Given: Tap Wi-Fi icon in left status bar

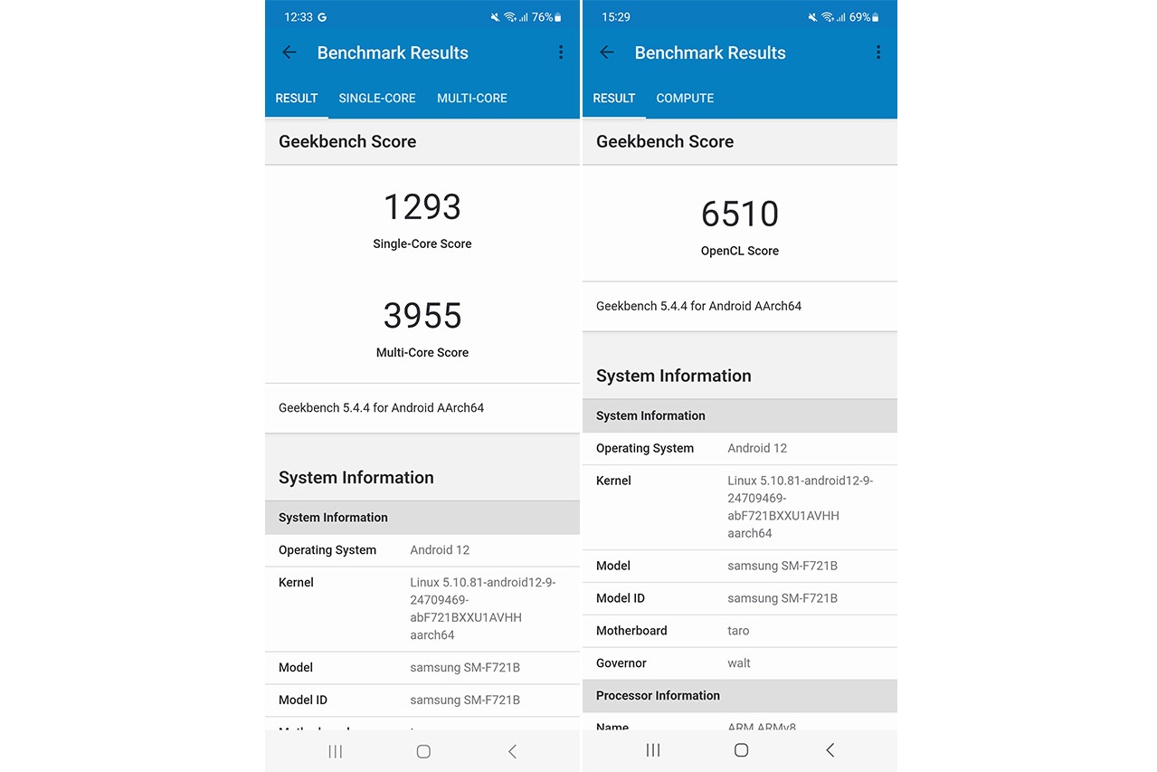Looking at the screenshot, I should [x=510, y=17].
